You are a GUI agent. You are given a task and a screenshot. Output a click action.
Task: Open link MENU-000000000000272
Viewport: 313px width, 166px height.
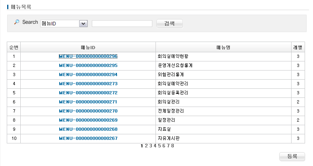(x=88, y=93)
